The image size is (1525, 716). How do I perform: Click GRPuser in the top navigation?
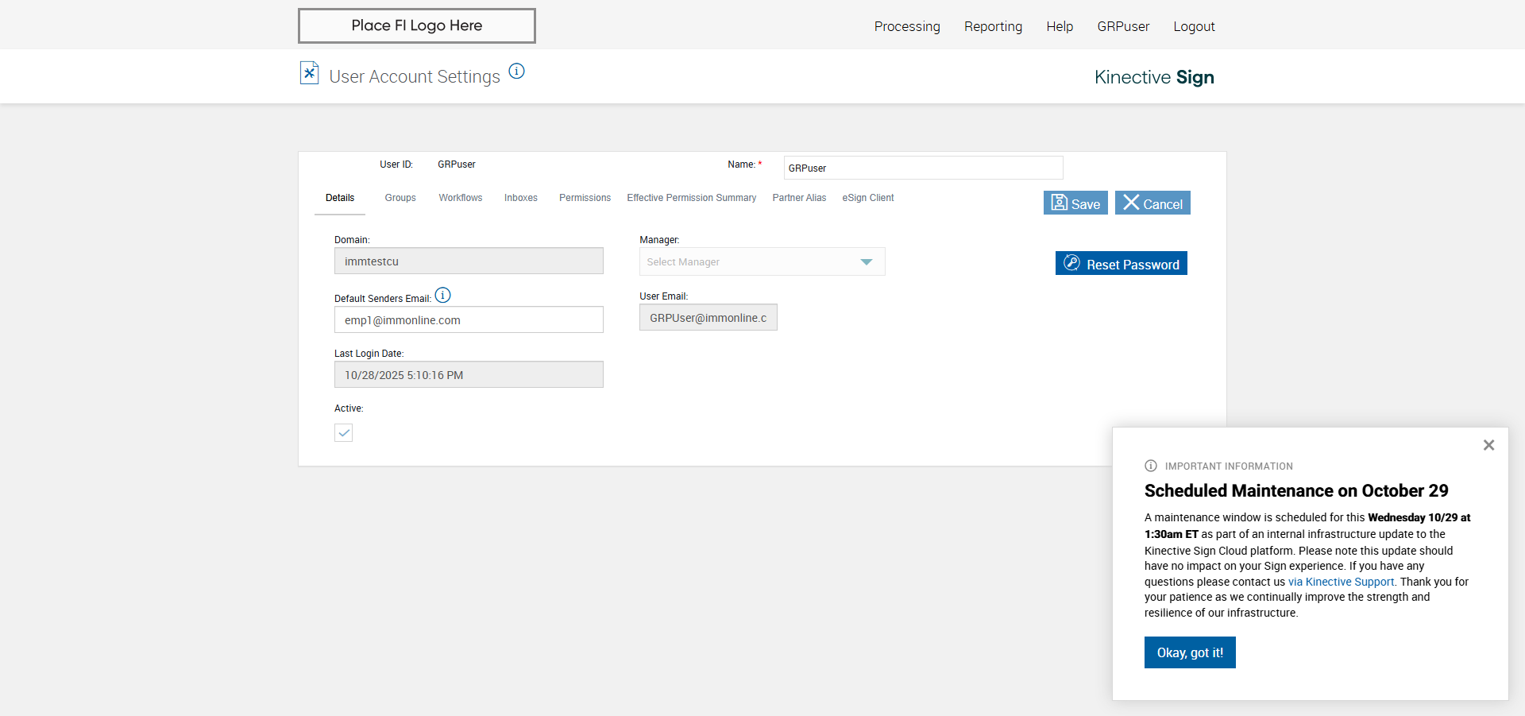pyautogui.click(x=1123, y=26)
